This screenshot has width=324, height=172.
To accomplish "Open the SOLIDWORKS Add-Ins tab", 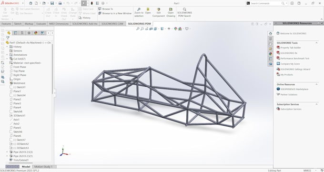I will (85, 24).
